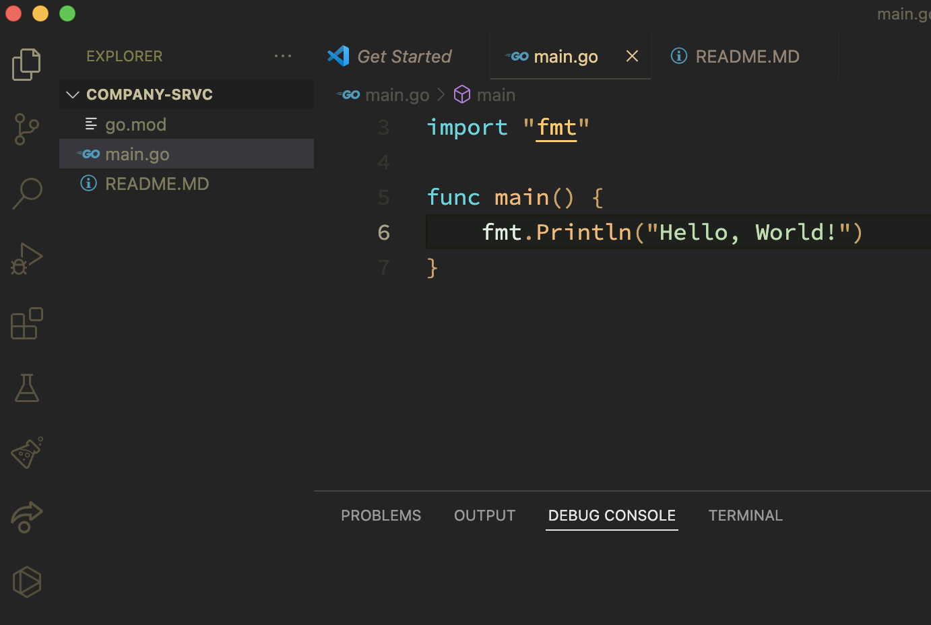Select the Source Control icon
The height and width of the screenshot is (625, 931).
pos(26,129)
